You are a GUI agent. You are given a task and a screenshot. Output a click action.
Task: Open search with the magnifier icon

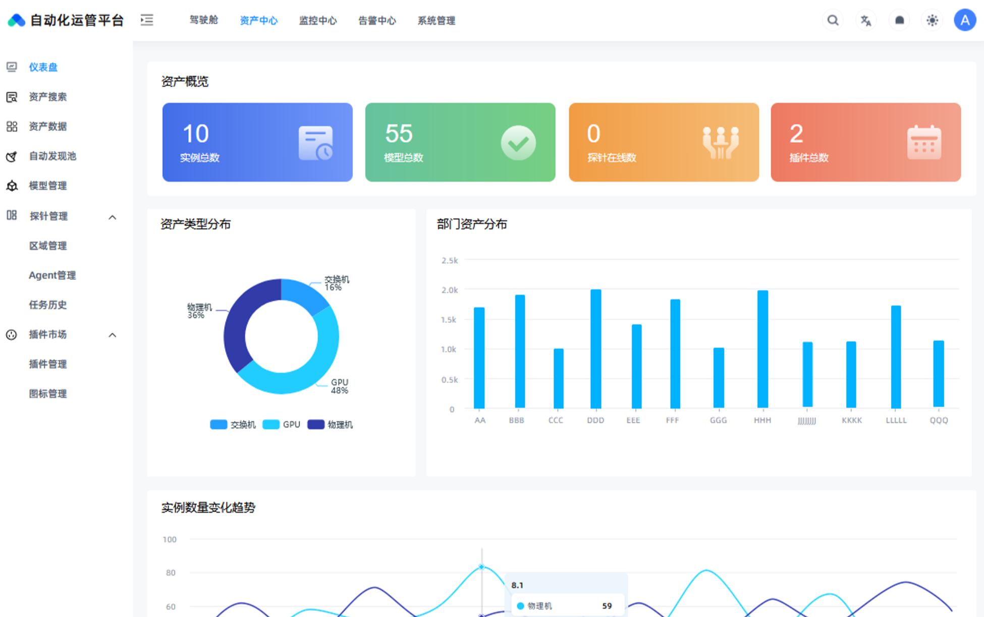click(x=833, y=20)
